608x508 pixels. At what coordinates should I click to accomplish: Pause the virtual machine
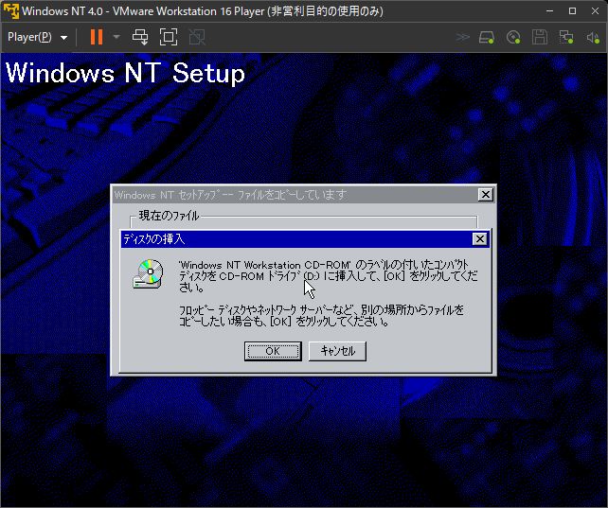pos(97,37)
